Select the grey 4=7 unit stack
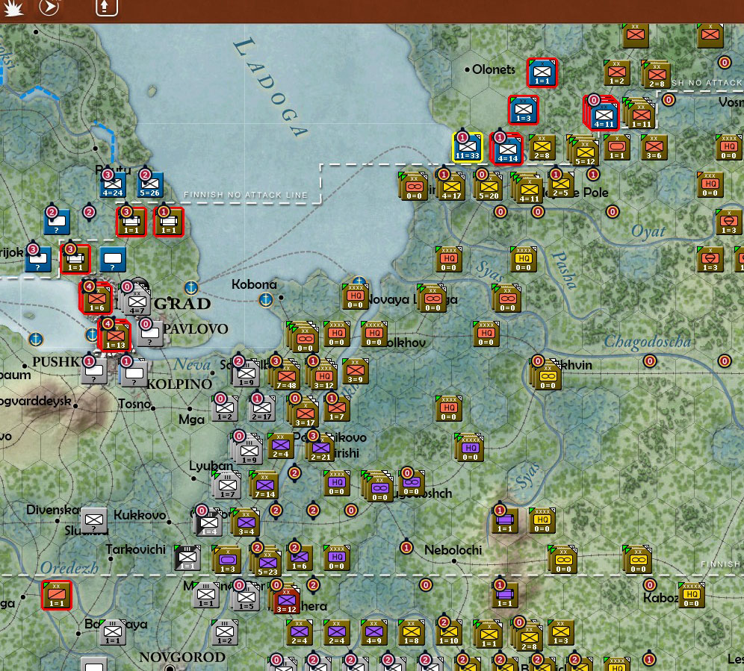 [x=137, y=302]
